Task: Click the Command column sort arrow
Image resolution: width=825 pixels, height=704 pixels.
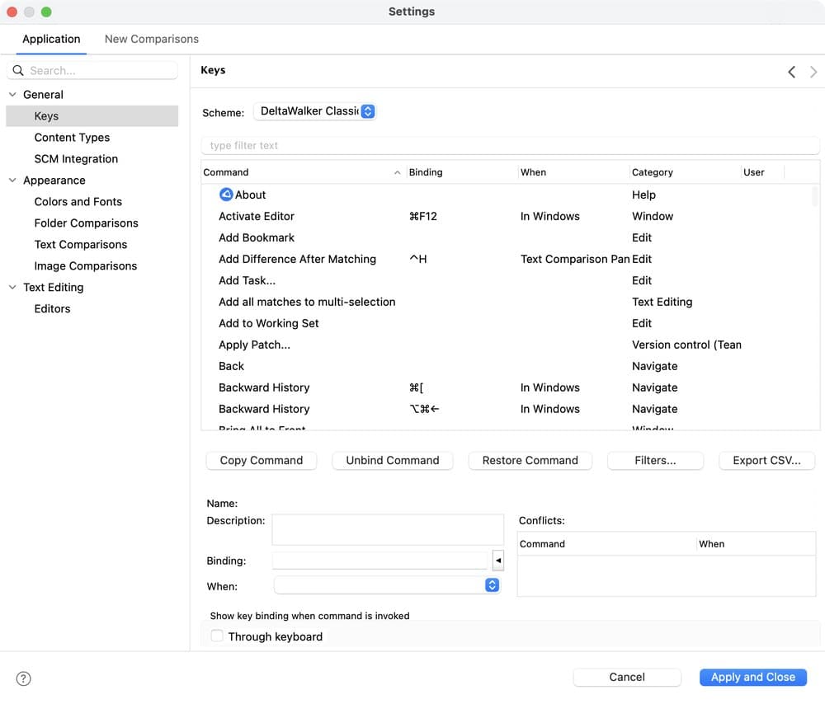Action: (x=398, y=172)
